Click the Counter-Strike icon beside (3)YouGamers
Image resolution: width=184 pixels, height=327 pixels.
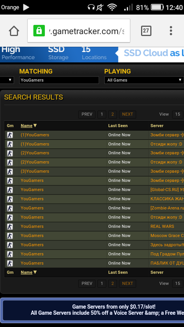click(x=10, y=172)
